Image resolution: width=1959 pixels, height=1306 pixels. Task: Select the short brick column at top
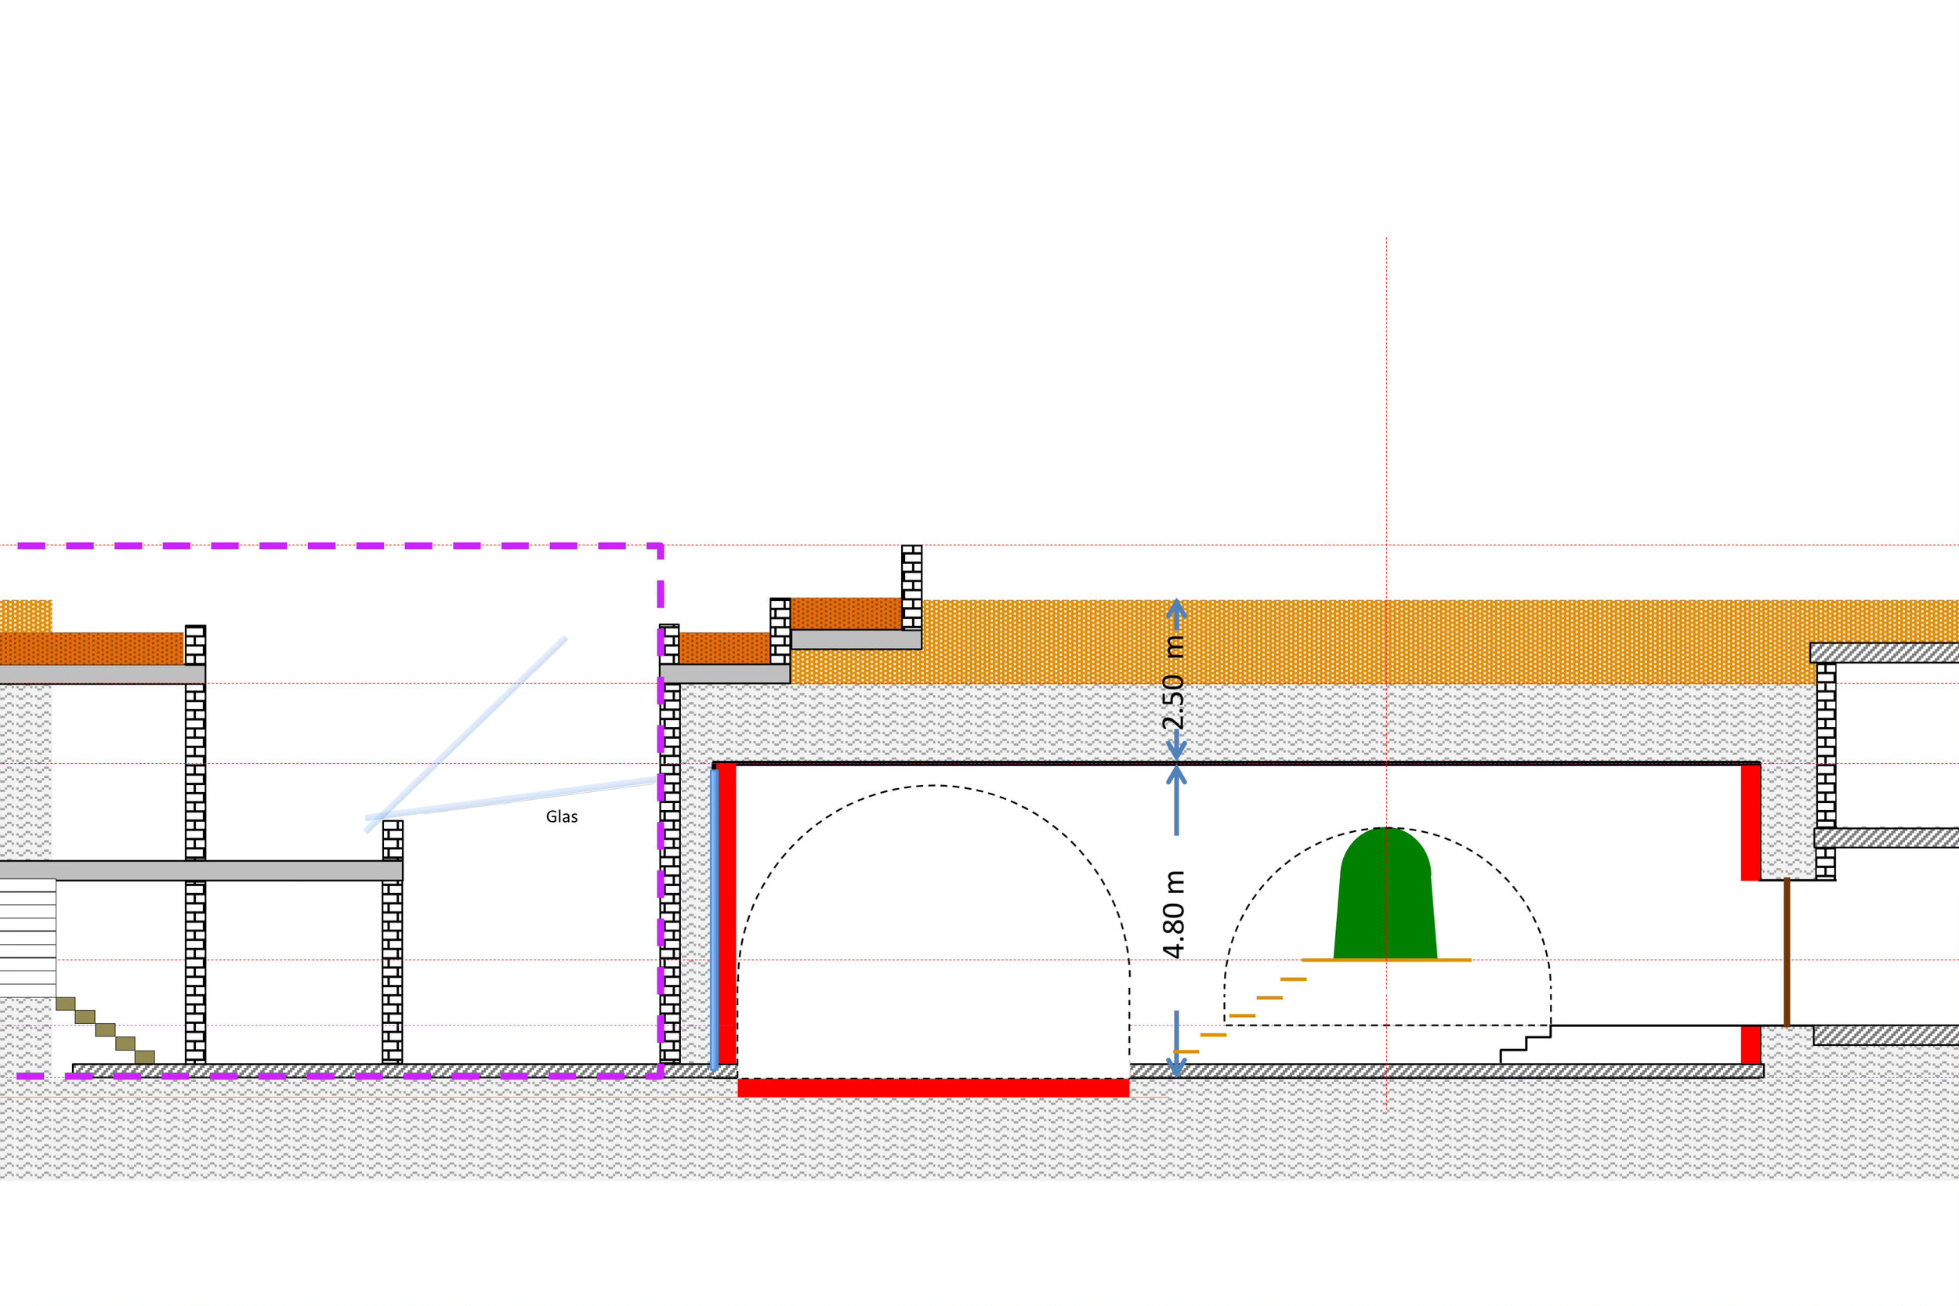point(911,588)
